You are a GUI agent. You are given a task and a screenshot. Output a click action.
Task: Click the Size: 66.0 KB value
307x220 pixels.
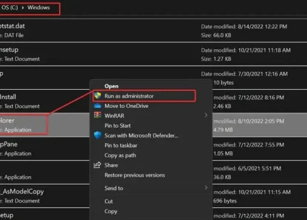tap(216, 36)
